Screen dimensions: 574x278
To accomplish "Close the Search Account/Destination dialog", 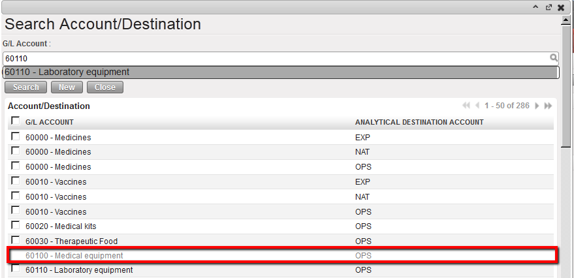I will (x=561, y=7).
